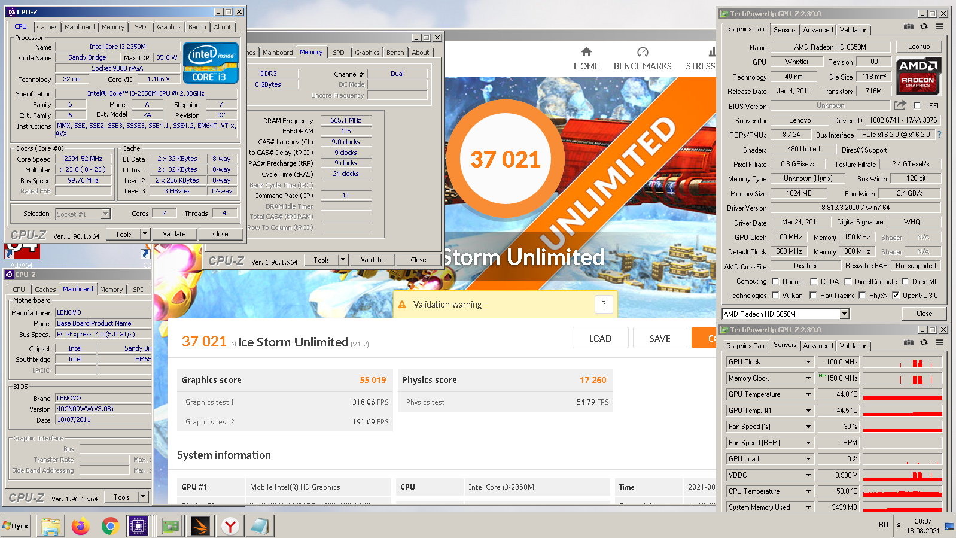956x538 pixels.
Task: Open Yandex Browser from the taskbar
Action: tap(230, 526)
